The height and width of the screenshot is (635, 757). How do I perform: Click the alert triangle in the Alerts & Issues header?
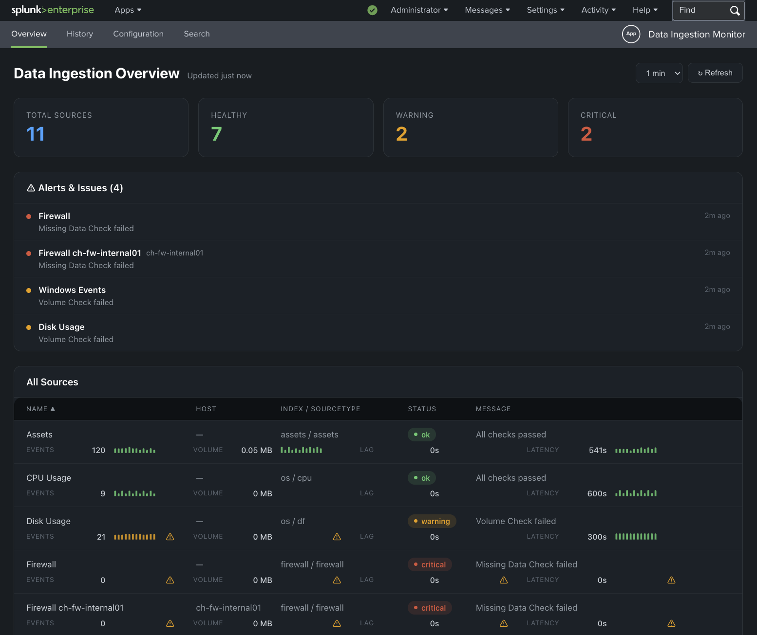click(x=31, y=188)
